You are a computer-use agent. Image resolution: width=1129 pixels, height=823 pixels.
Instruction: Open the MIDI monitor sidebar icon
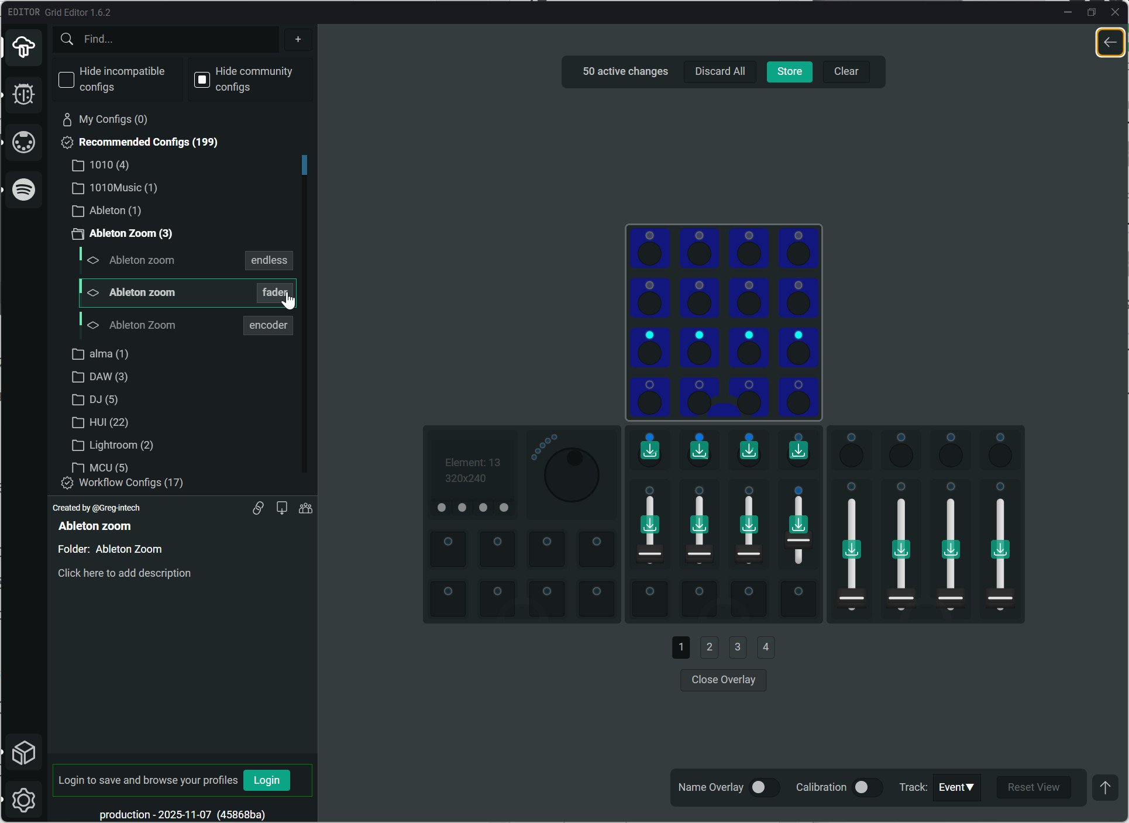coord(23,142)
